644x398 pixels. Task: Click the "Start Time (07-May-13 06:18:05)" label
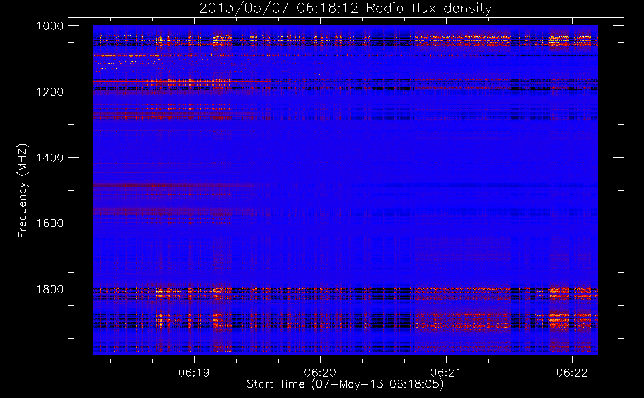[345, 384]
